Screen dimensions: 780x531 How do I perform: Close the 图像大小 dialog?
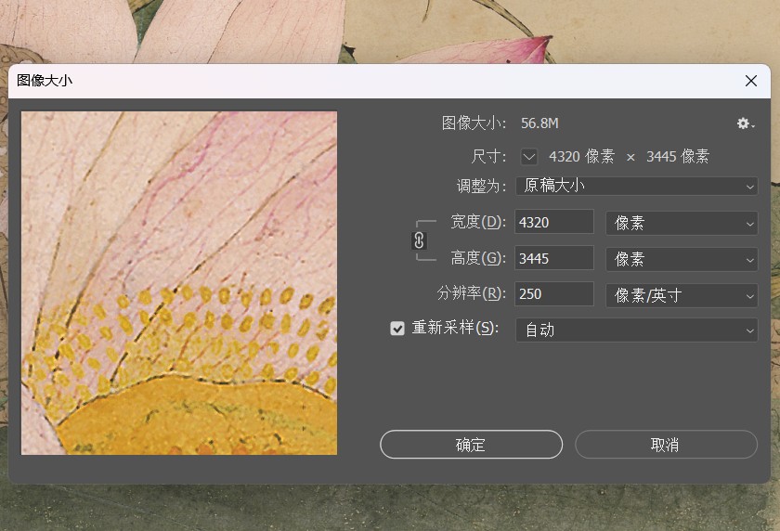coord(751,81)
